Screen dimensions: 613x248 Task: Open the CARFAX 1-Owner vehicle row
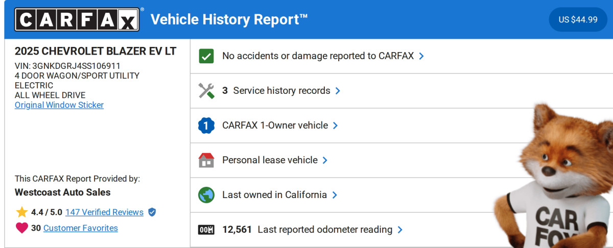(x=275, y=126)
